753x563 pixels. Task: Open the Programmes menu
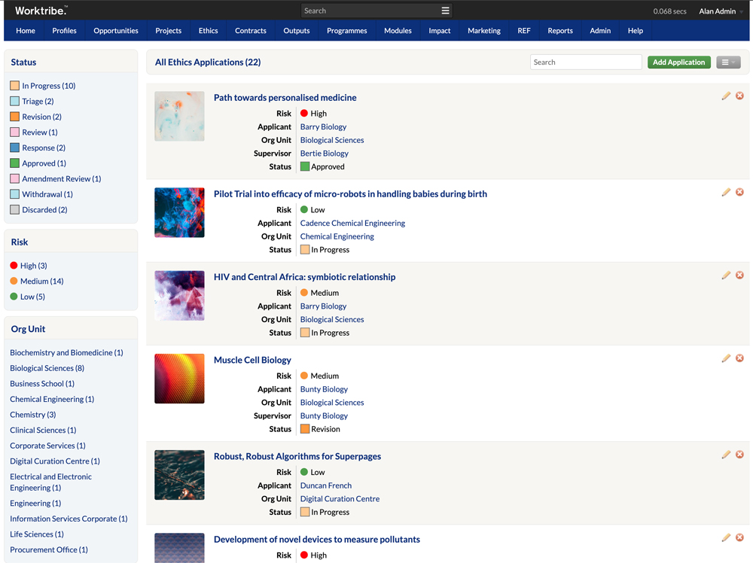[x=347, y=31]
